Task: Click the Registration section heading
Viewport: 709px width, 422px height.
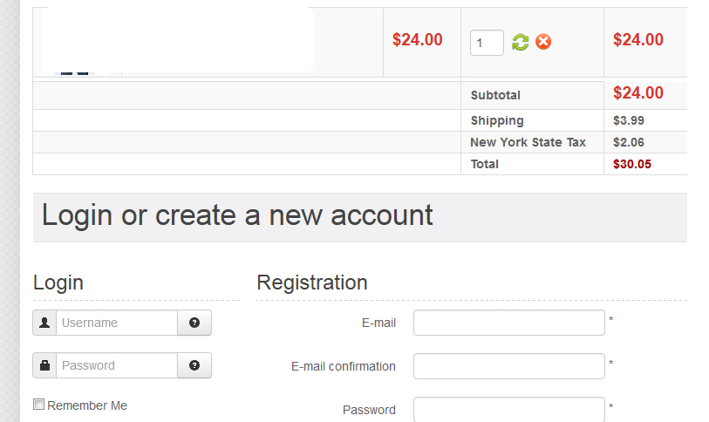Action: pyautogui.click(x=312, y=282)
